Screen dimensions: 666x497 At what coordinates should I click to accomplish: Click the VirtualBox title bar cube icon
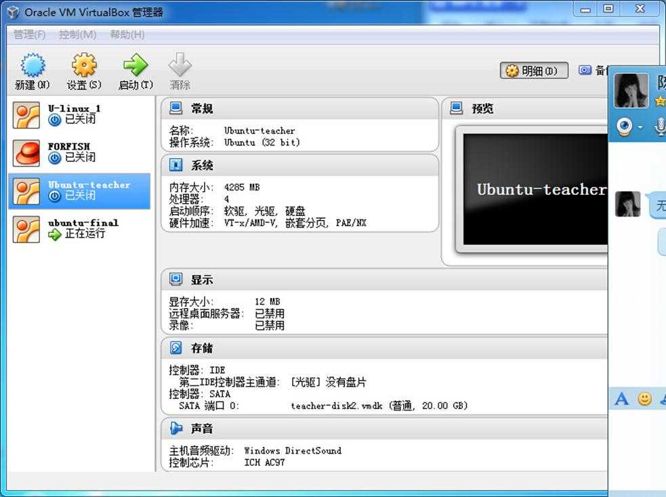(x=13, y=12)
